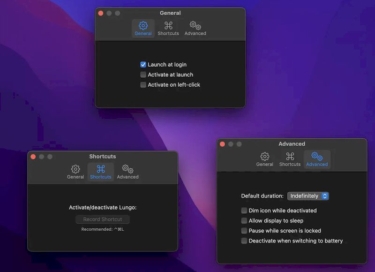The width and height of the screenshot is (375, 272).
Task: Click the Recommended ^⌘L text
Action: [x=102, y=229]
